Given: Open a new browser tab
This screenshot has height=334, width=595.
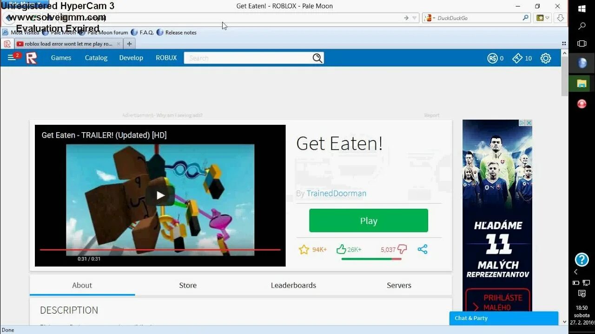Looking at the screenshot, I should 129,44.
